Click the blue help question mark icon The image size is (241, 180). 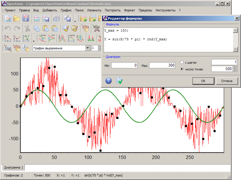pyautogui.click(x=109, y=81)
